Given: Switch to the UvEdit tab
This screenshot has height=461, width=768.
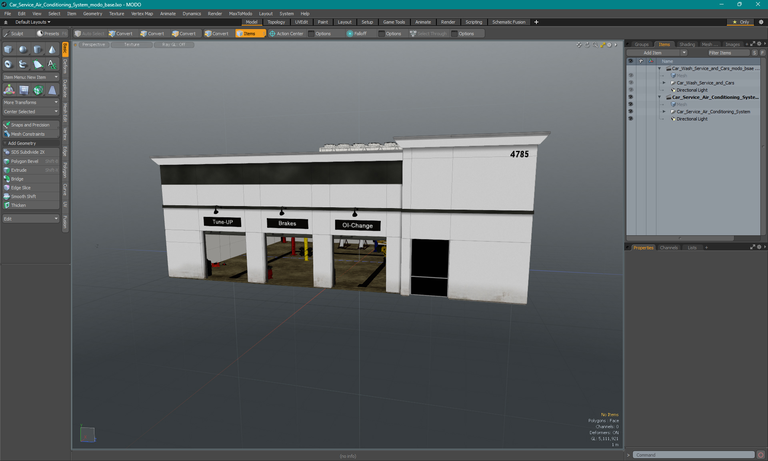Looking at the screenshot, I should 302,22.
